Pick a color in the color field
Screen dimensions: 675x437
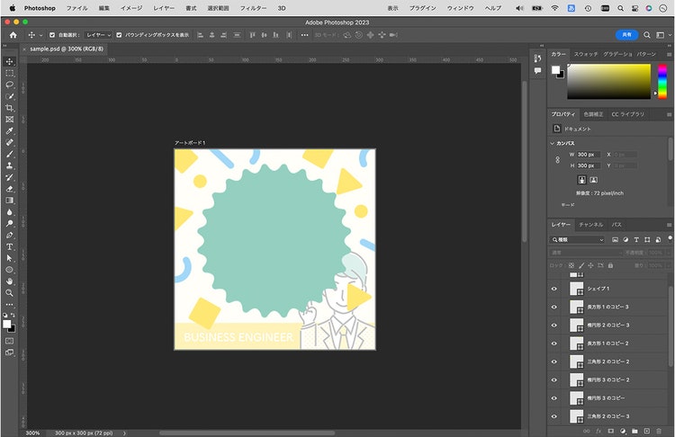coord(608,81)
